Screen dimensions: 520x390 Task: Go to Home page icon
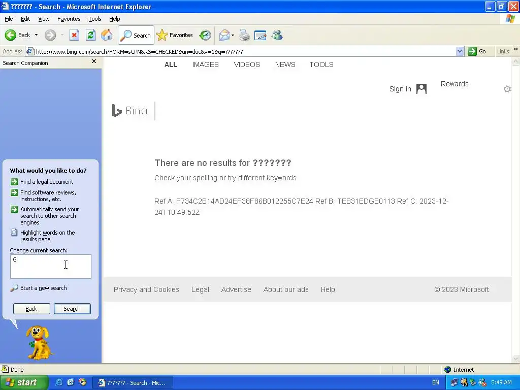coord(107,35)
